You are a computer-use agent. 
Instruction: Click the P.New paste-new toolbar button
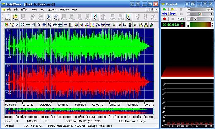click(72, 17)
